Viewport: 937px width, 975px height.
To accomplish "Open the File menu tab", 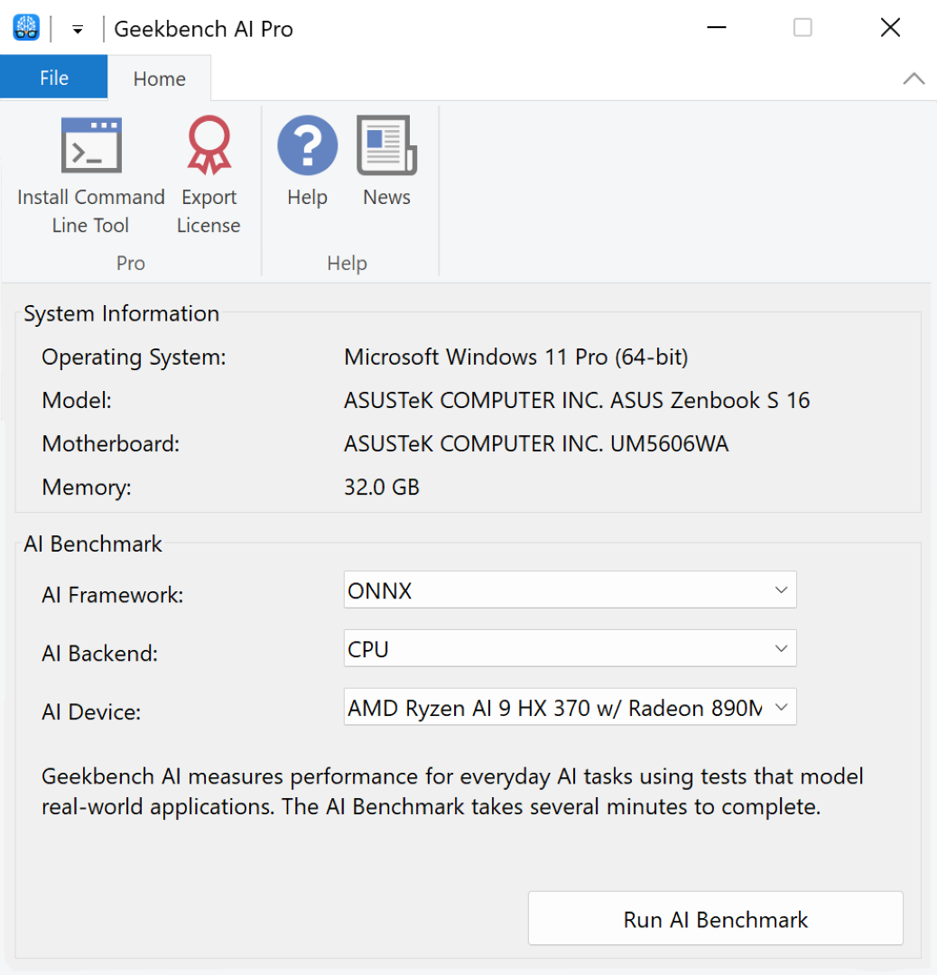I will coord(54,78).
